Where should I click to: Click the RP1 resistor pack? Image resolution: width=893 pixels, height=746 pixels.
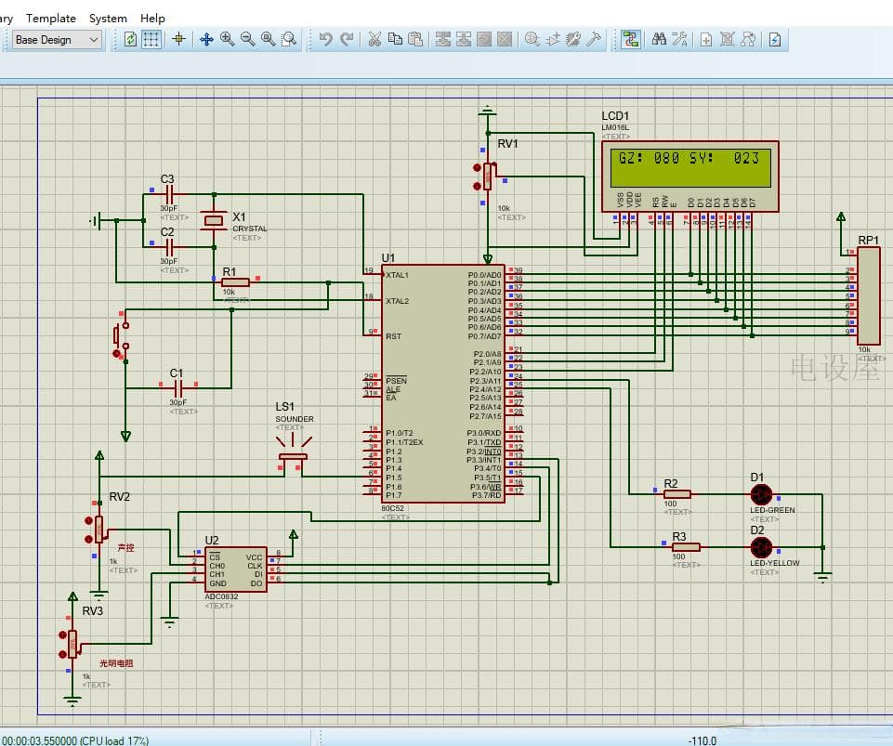869,295
